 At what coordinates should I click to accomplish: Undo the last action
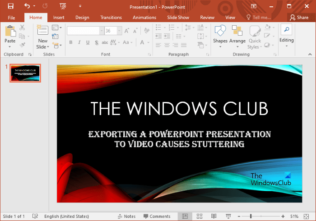(x=27, y=6)
